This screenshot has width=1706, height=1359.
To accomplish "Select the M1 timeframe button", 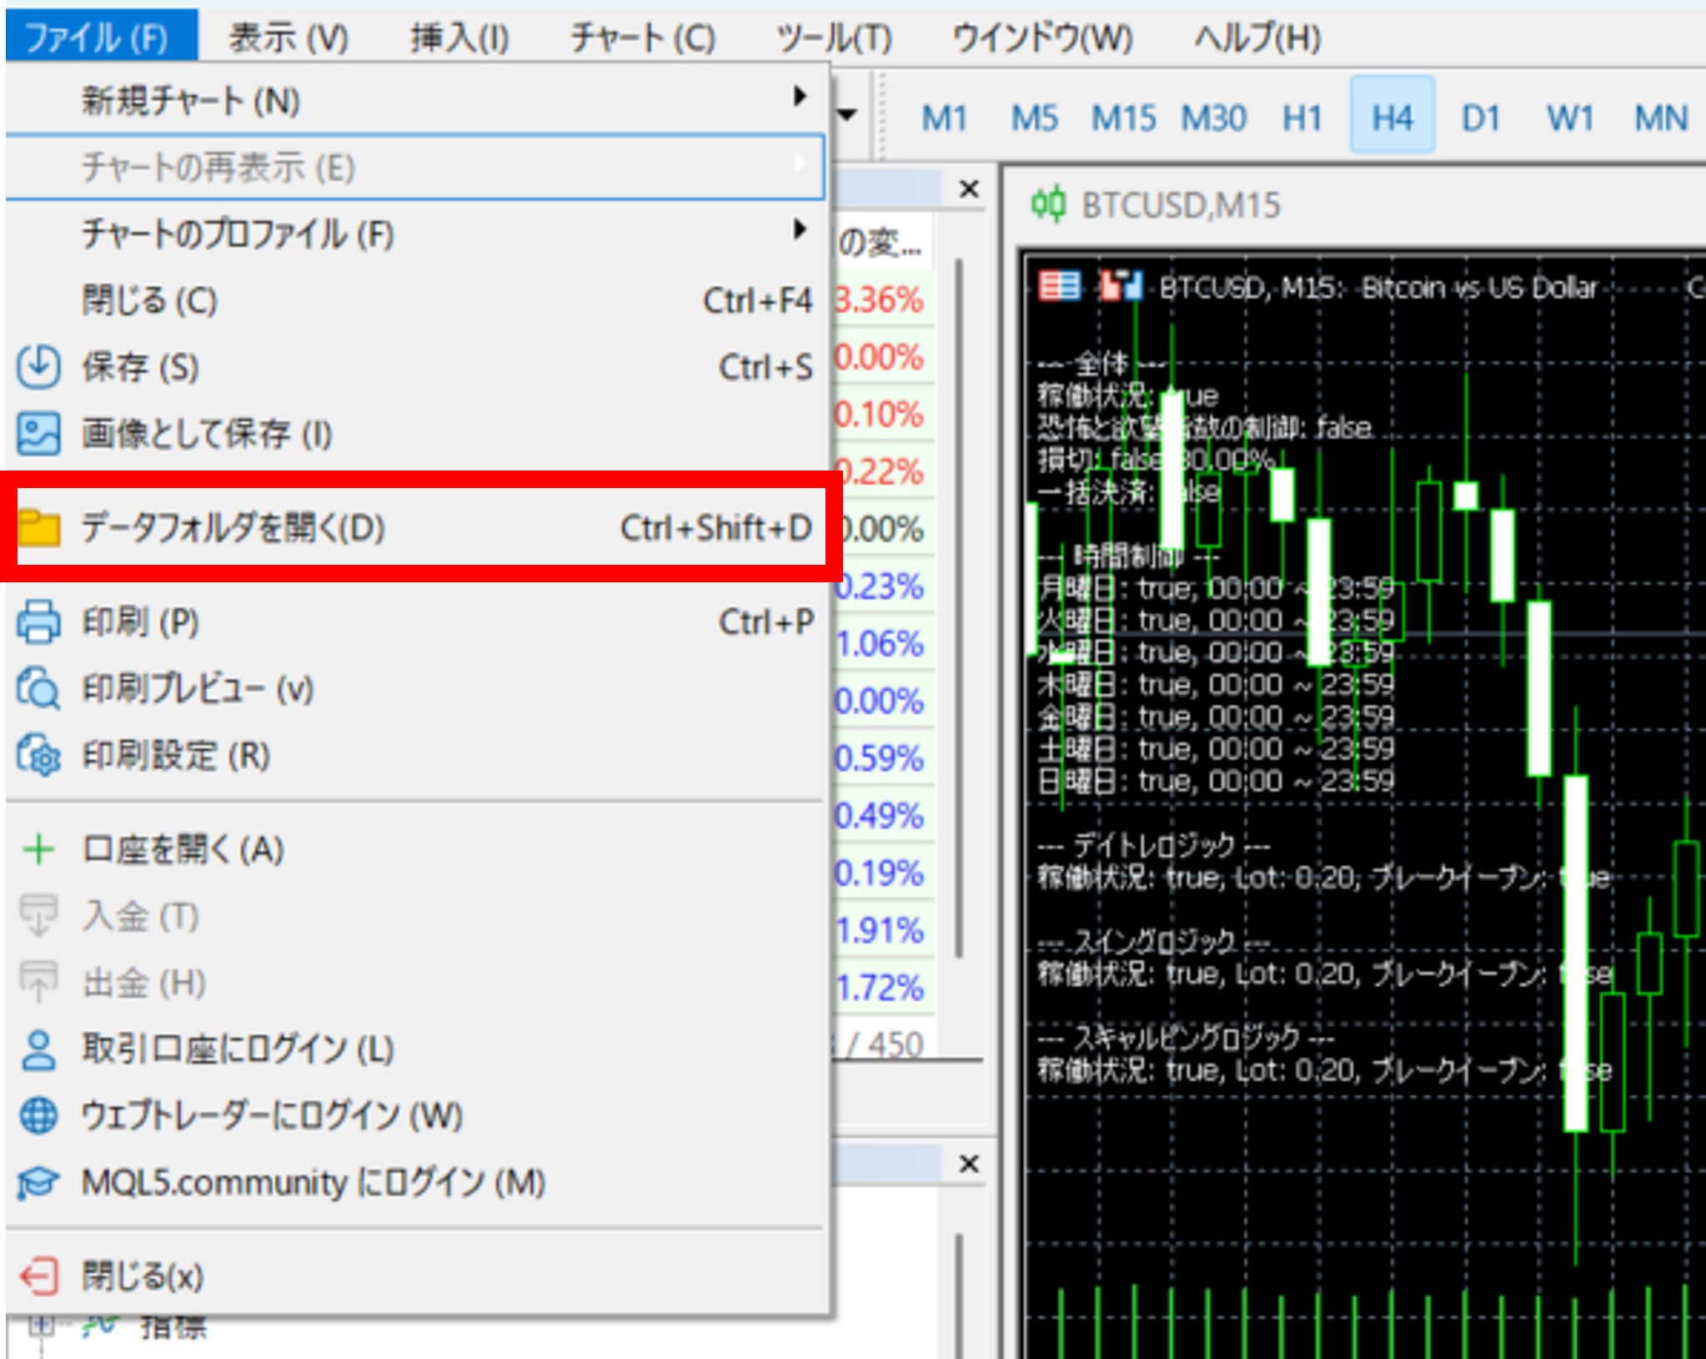I will [x=945, y=117].
